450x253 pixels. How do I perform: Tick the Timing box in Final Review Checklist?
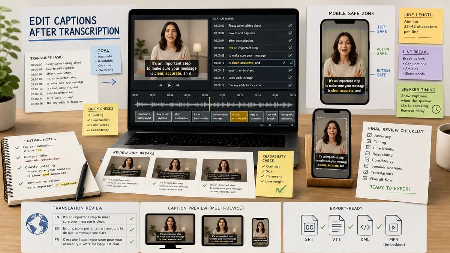[x=369, y=142]
